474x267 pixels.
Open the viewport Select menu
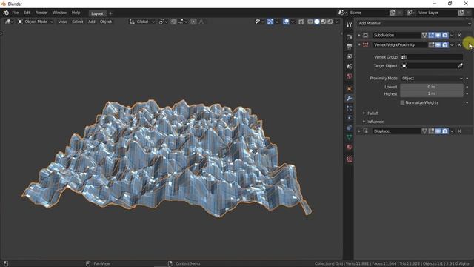coord(77,22)
